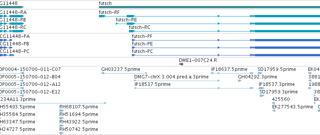
Task: Select the CG11448-PA protein label
Action: click(x=15, y=36)
